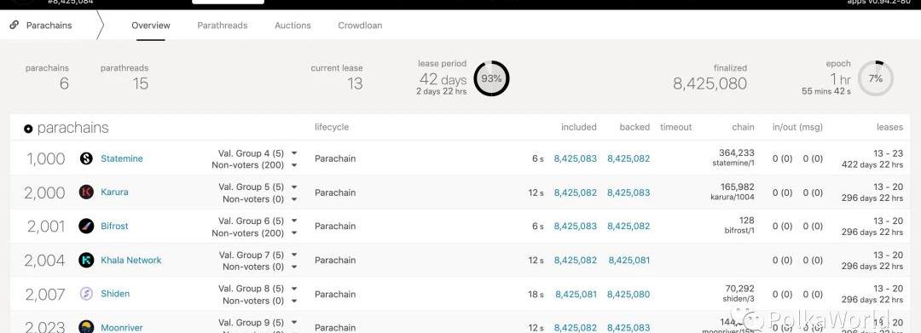This screenshot has width=921, height=333.
Task: Expand Non-voters (200) for Statemine
Action: (294, 165)
